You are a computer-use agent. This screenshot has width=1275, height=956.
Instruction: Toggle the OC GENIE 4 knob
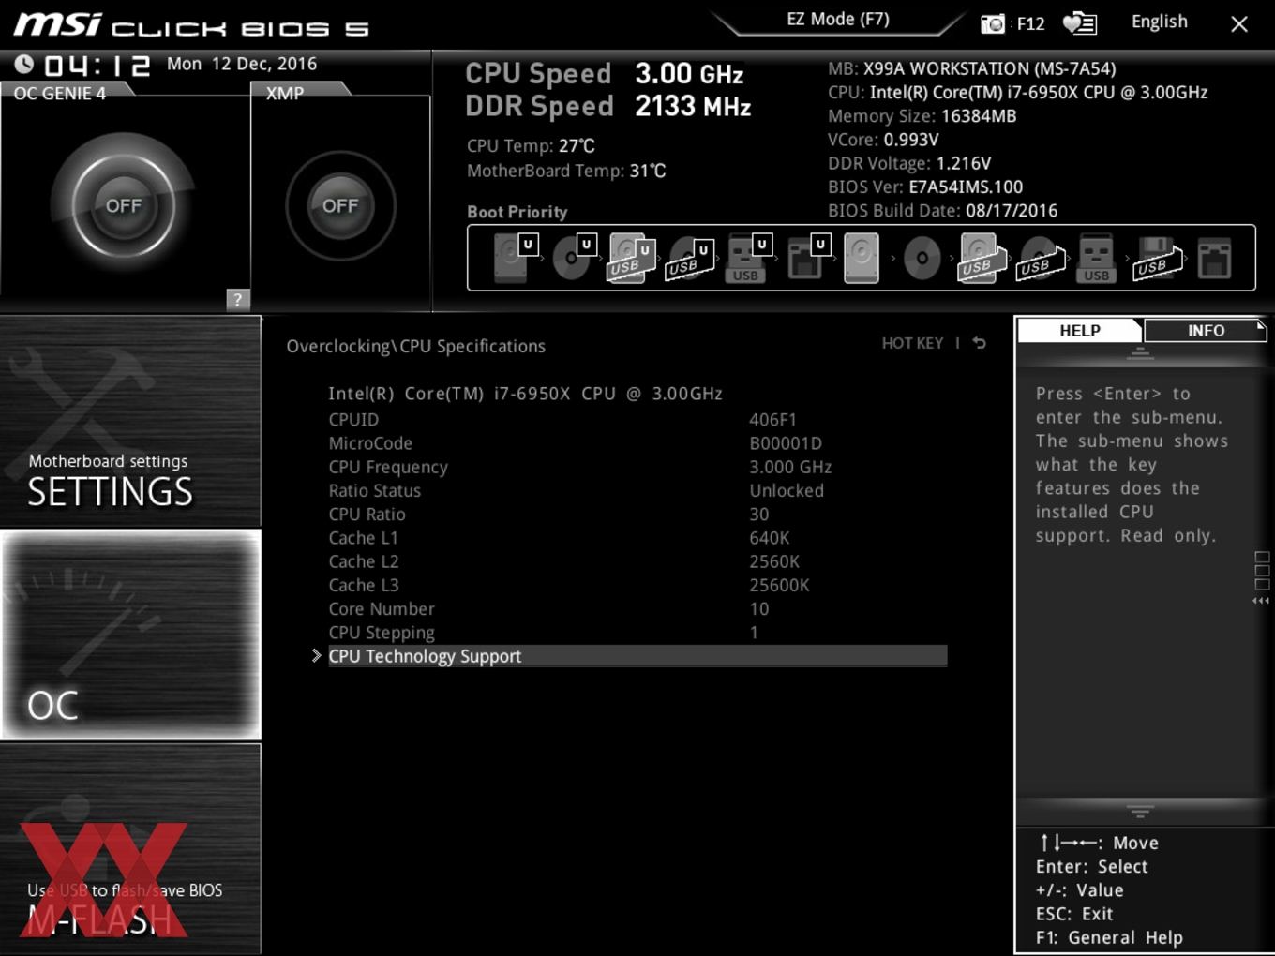point(124,205)
